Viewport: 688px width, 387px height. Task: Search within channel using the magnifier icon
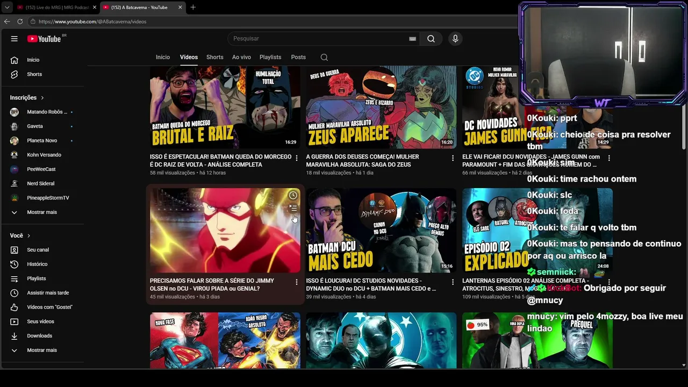(324, 57)
